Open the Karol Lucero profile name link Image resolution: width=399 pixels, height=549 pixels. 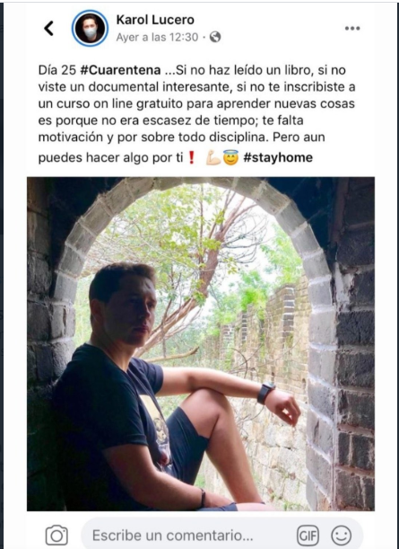click(x=155, y=20)
